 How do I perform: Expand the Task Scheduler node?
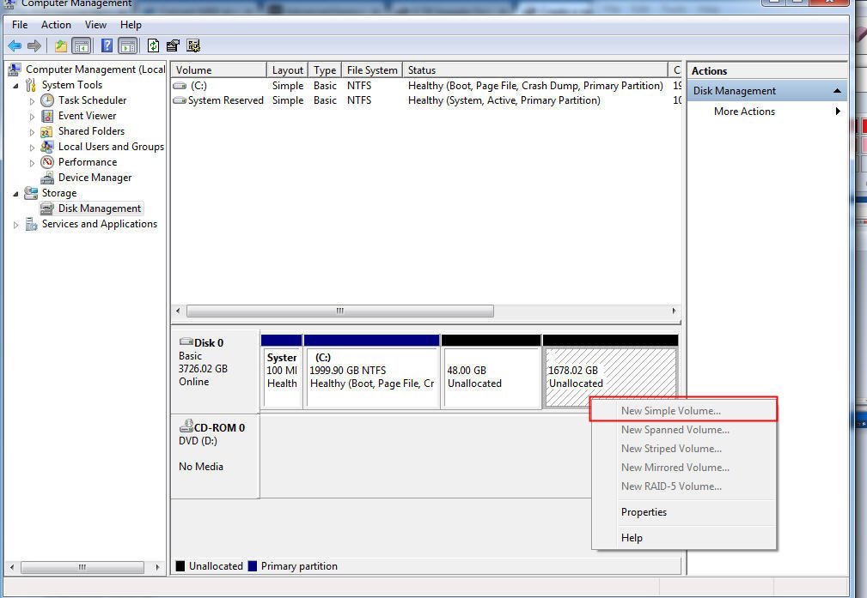coord(32,101)
